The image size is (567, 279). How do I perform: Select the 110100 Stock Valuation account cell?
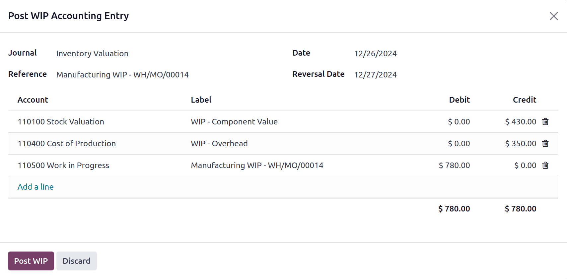tap(61, 122)
